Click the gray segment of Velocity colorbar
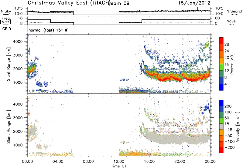 point(221,126)
